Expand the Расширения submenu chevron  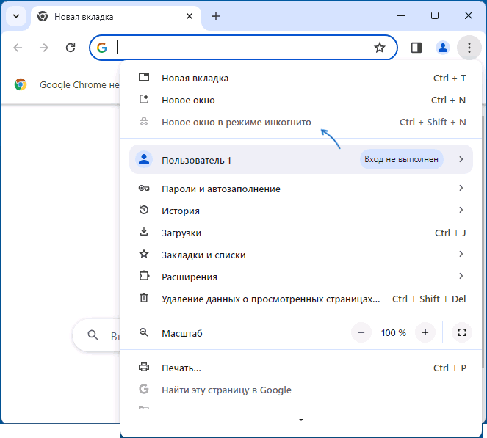click(x=461, y=276)
